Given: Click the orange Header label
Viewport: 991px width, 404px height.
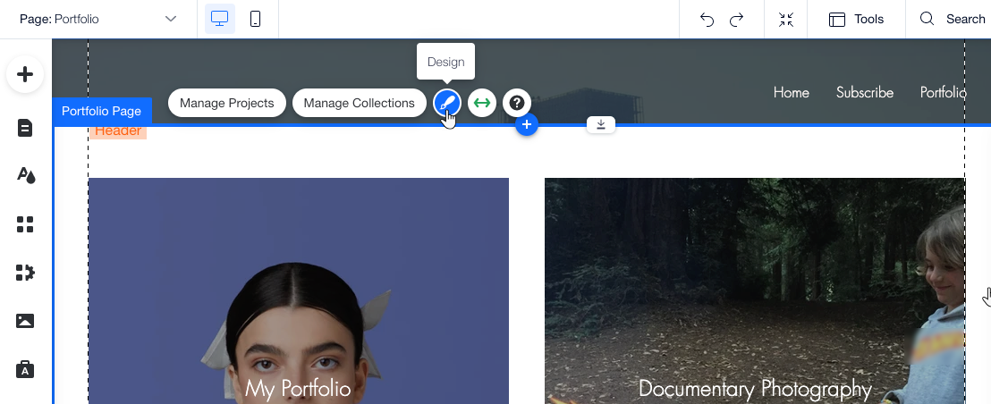Looking at the screenshot, I should (x=118, y=130).
